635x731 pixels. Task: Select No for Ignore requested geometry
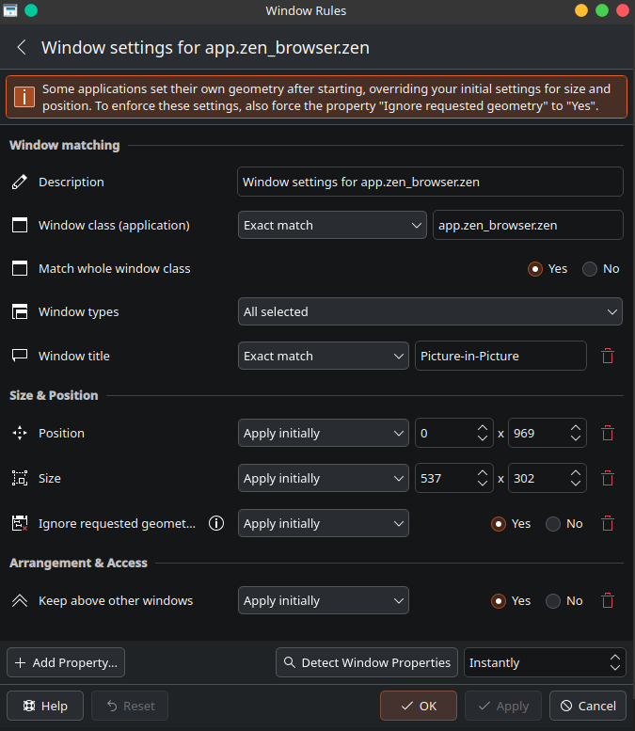pos(554,524)
